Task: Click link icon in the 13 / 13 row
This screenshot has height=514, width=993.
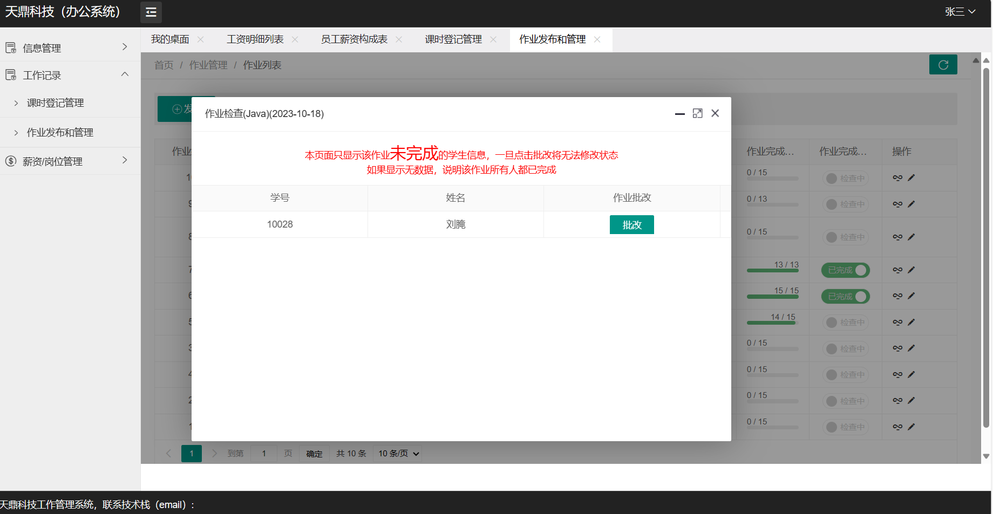Action: coord(897,270)
